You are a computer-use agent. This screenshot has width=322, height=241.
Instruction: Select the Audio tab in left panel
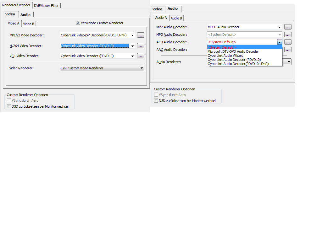coord(25,15)
